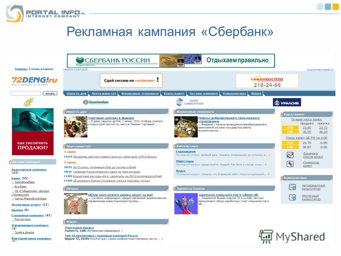Image resolution: width=341 pixels, height=256 pixels.
Task: Open 10:55 Sky Express fuel surcharge news
Action: point(104,167)
